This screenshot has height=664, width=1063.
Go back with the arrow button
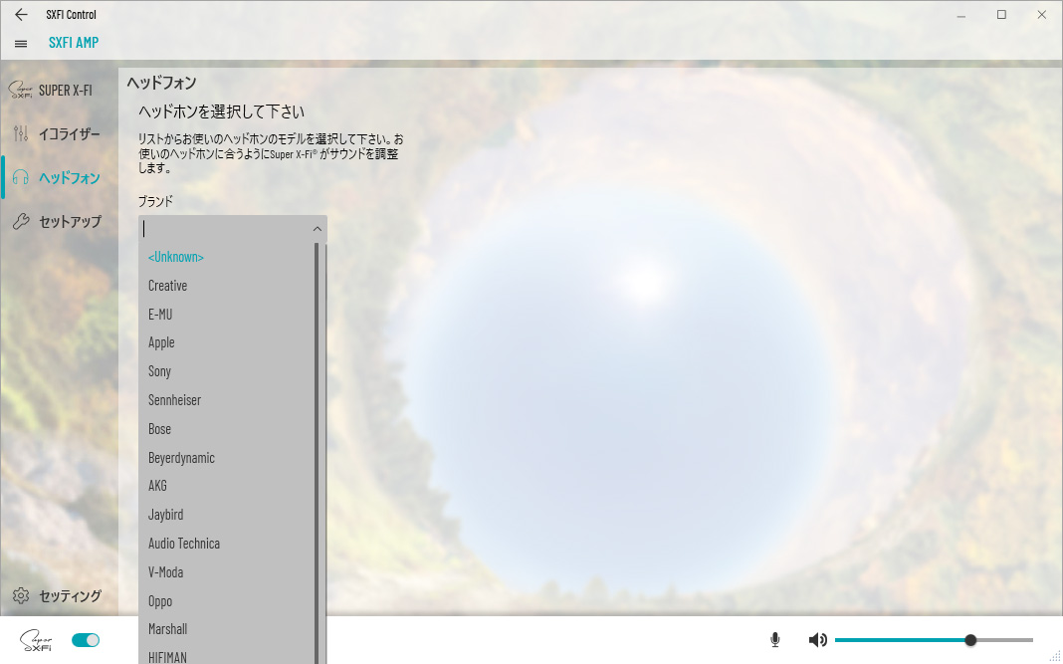(x=21, y=14)
